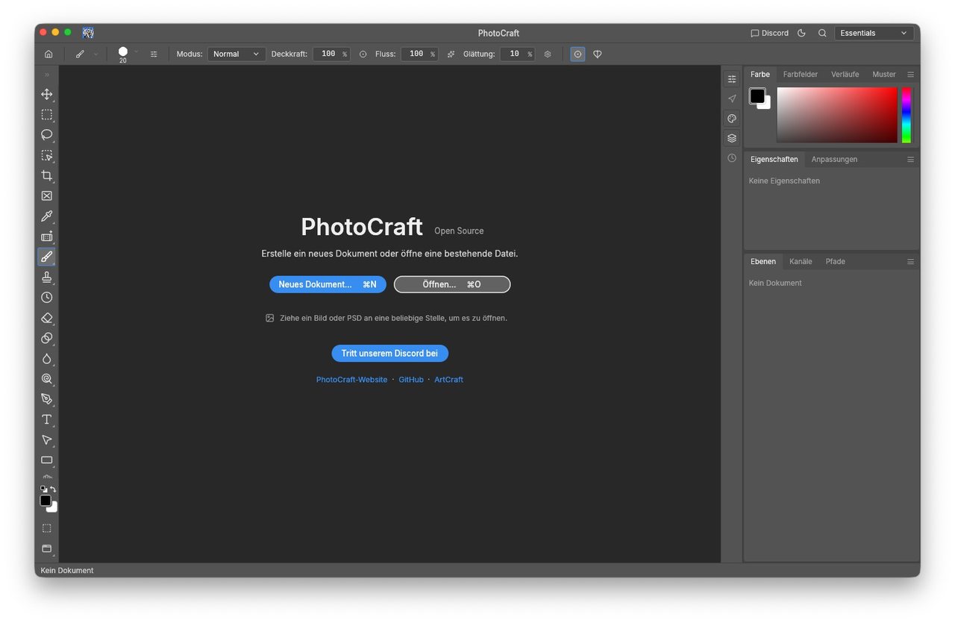Select the Rectangle shape tool
955x623 pixels.
coord(46,460)
